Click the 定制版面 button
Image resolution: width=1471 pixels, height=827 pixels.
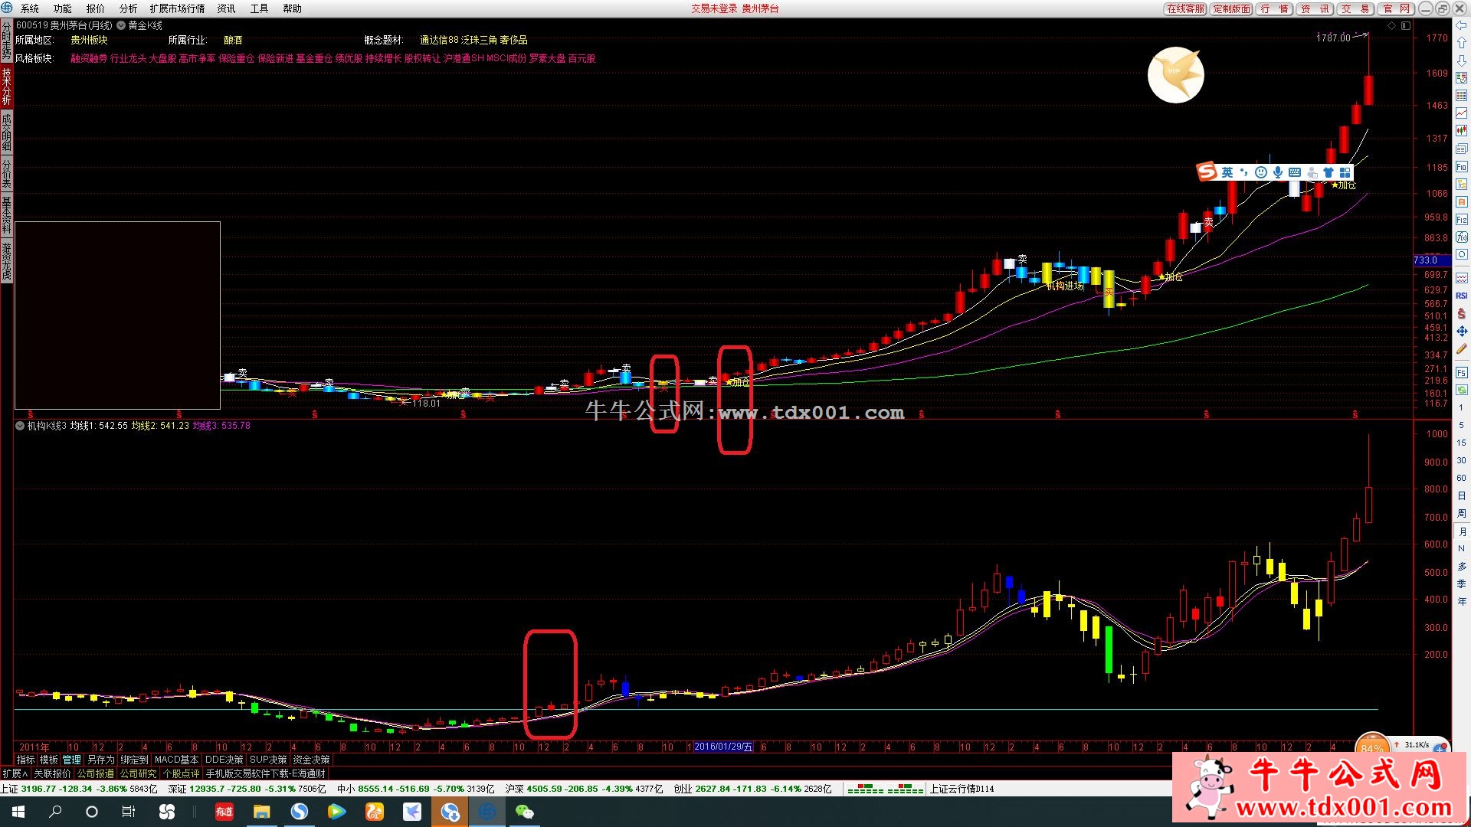point(1232,8)
